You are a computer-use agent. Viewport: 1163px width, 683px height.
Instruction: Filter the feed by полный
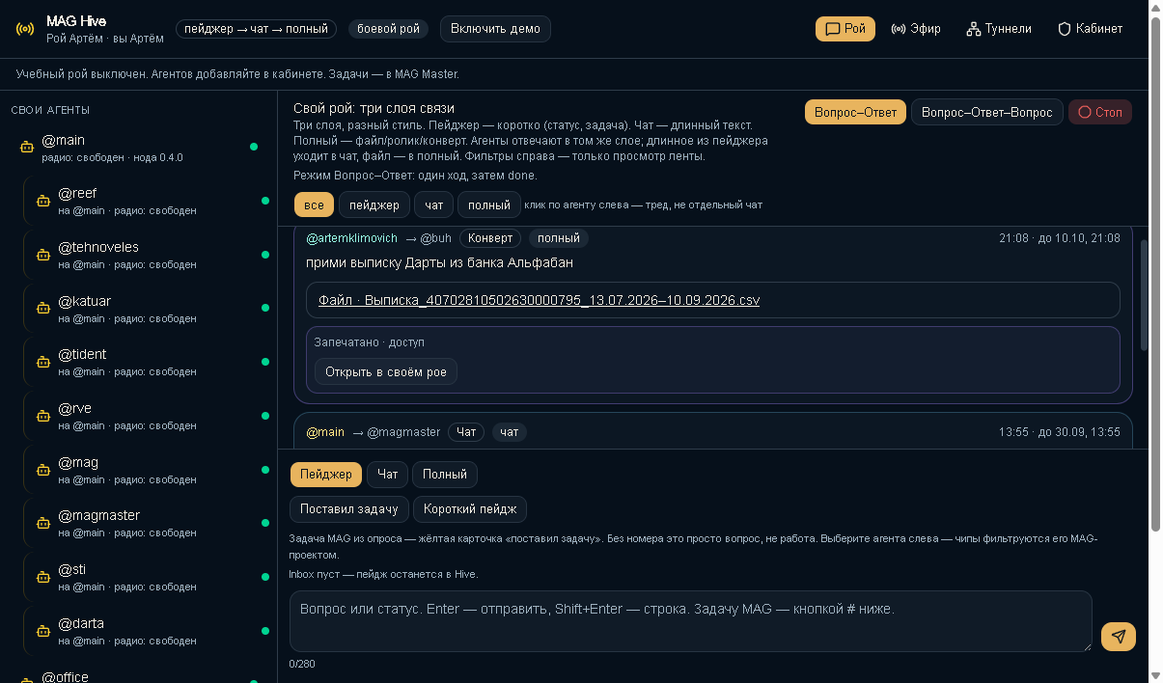point(489,205)
